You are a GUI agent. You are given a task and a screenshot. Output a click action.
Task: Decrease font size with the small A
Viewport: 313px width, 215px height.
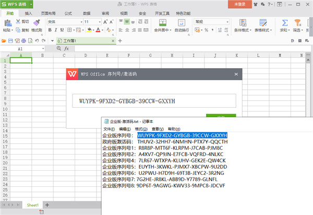[x=112, y=22]
